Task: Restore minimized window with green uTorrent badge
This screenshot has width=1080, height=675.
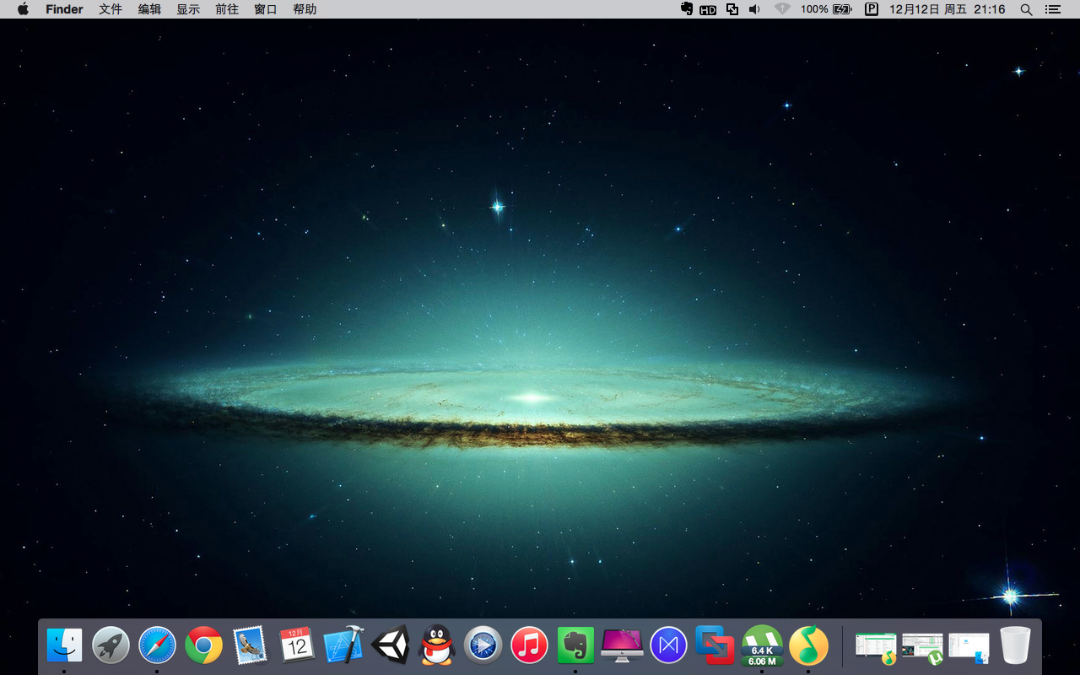Action: [922, 647]
